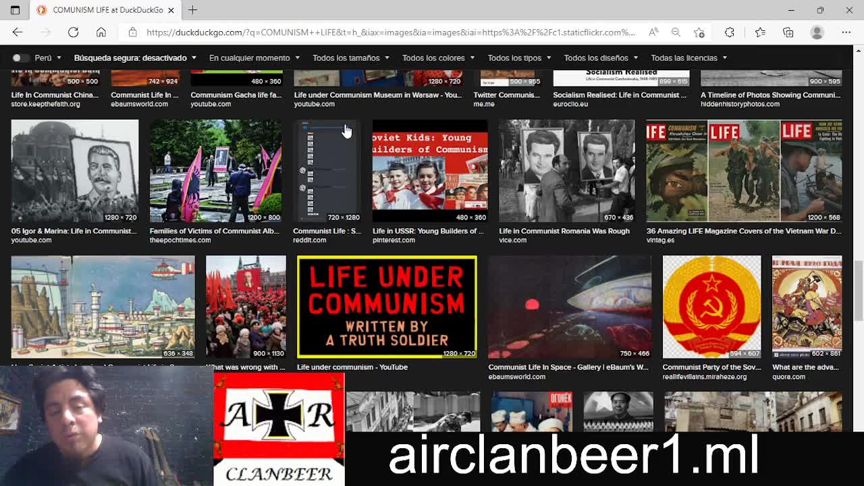Open En cualquier momento time filter
The width and height of the screenshot is (864, 486).
(x=254, y=58)
